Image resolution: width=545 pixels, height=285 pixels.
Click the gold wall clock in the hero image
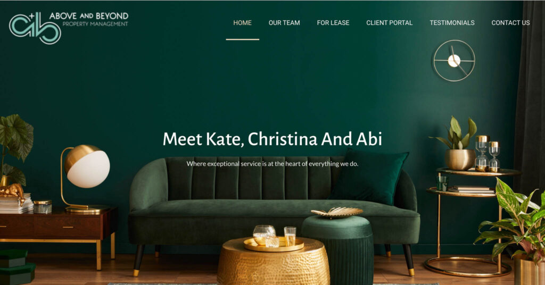tap(453, 61)
